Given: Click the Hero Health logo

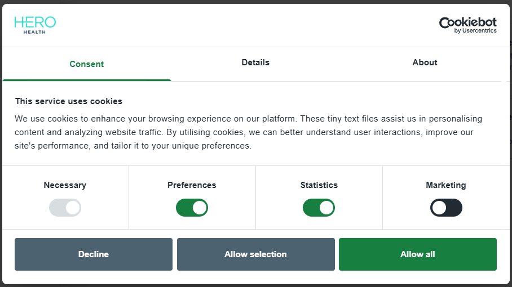Looking at the screenshot, I should (35, 25).
